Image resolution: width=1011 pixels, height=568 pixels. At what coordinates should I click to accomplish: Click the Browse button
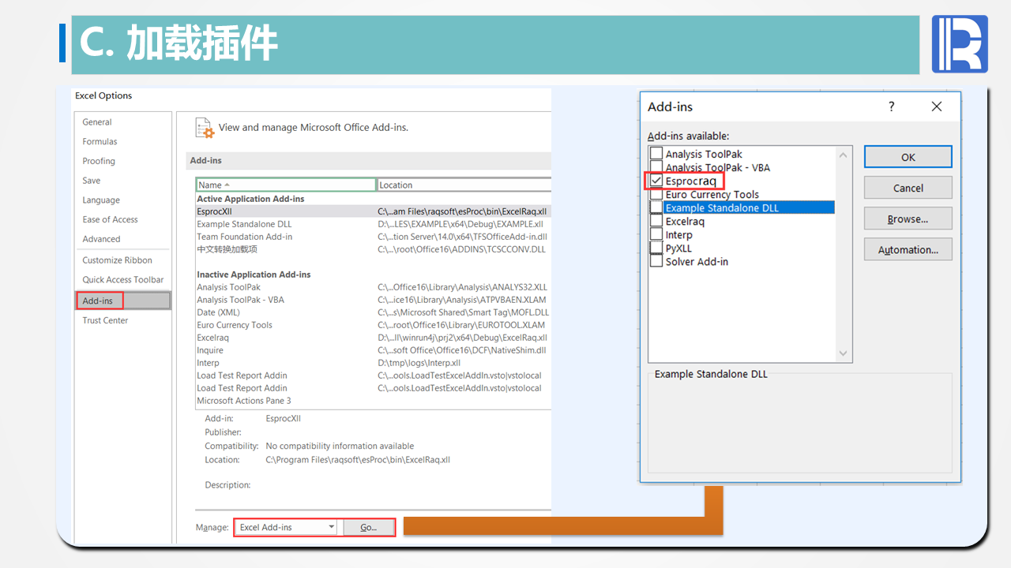[908, 219]
